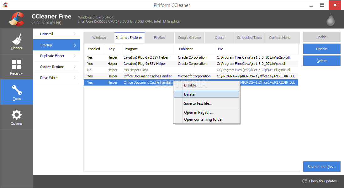Choose Disable in the context menu
The image size is (344, 188).
206,85
